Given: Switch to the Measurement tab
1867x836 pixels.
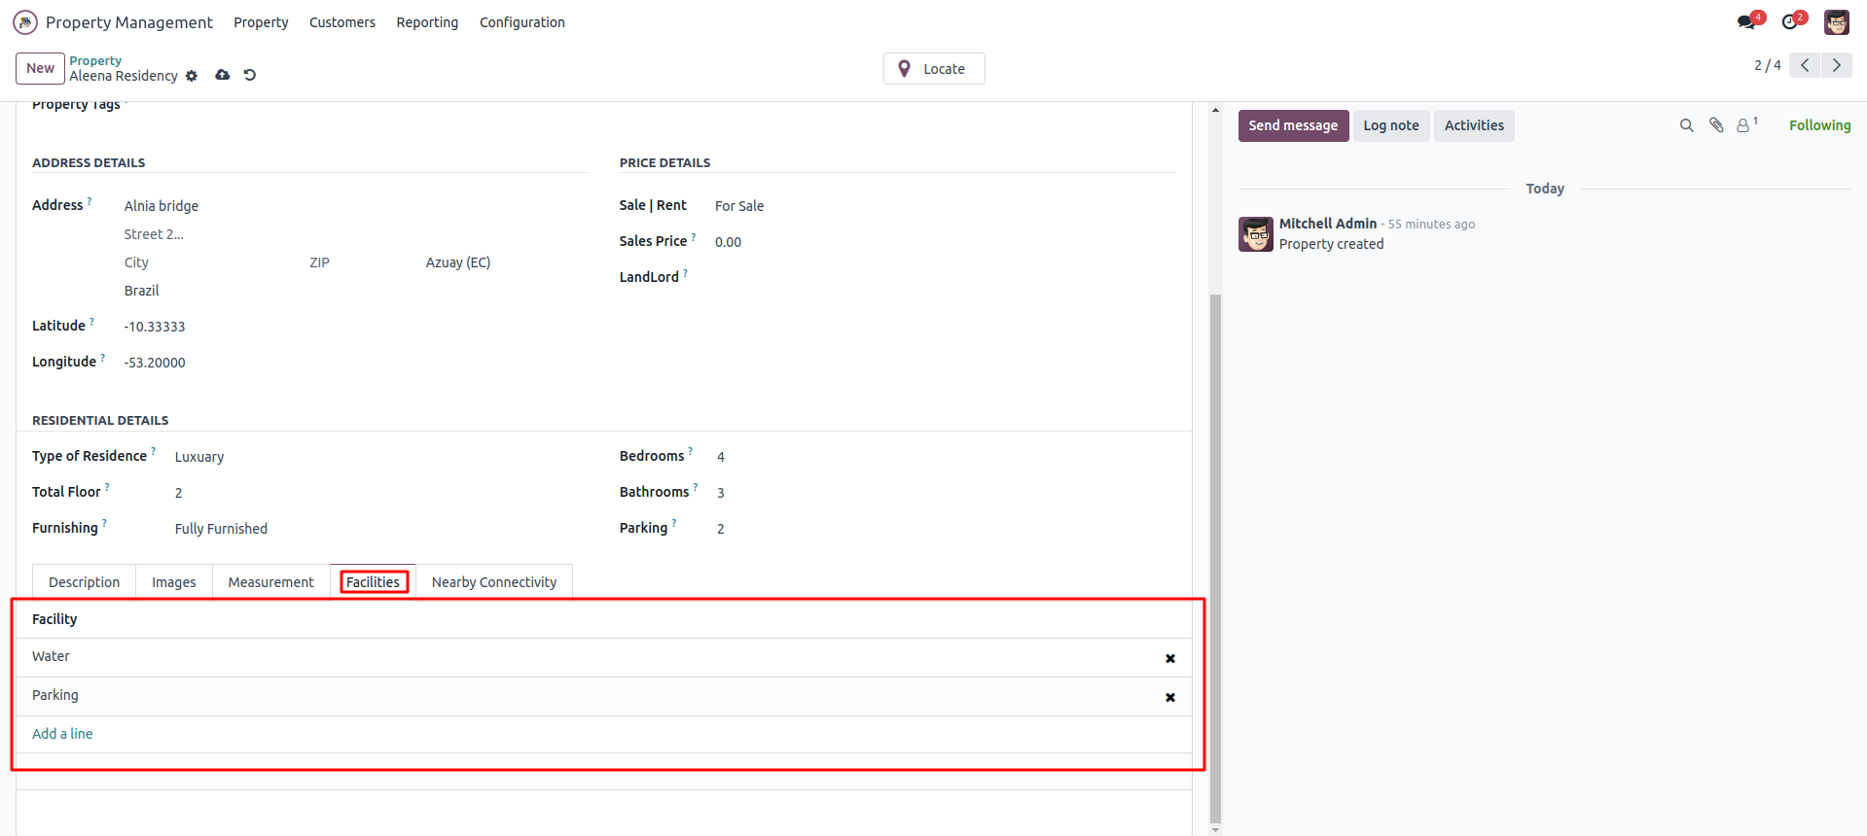Looking at the screenshot, I should coord(270,582).
